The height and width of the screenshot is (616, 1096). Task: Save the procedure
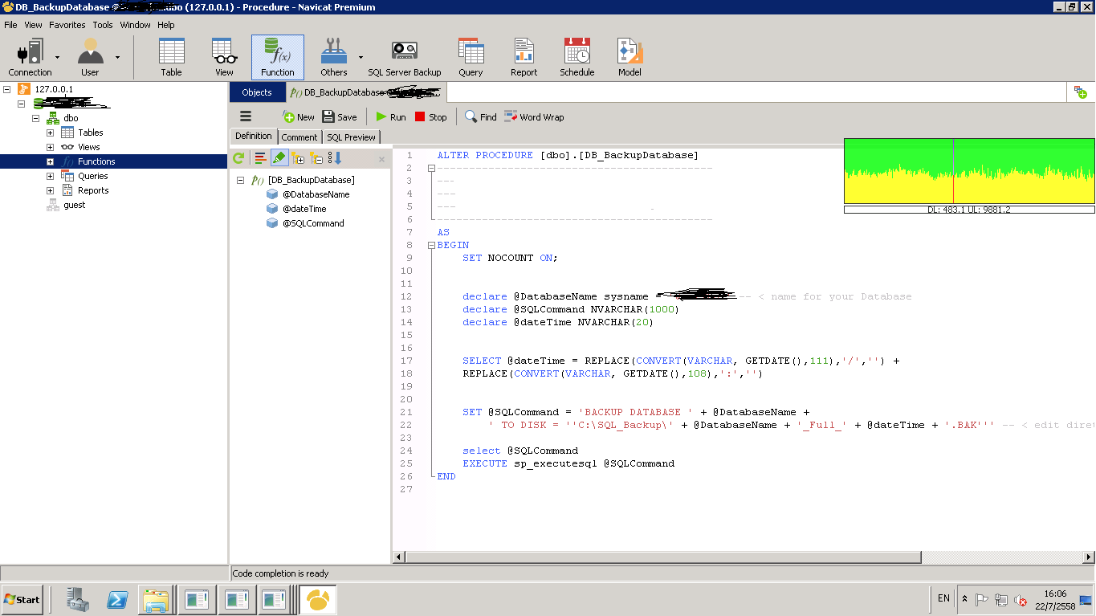(340, 116)
